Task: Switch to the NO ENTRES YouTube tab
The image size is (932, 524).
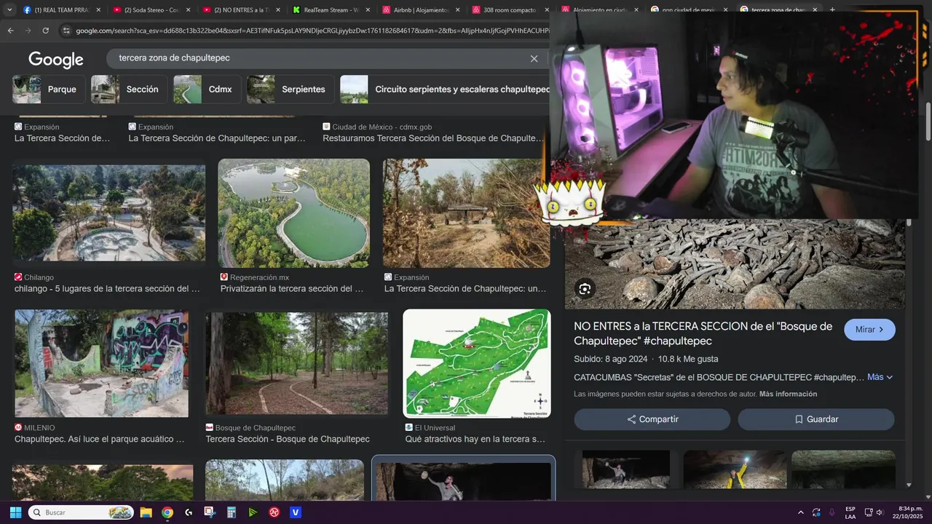Action: [x=240, y=9]
